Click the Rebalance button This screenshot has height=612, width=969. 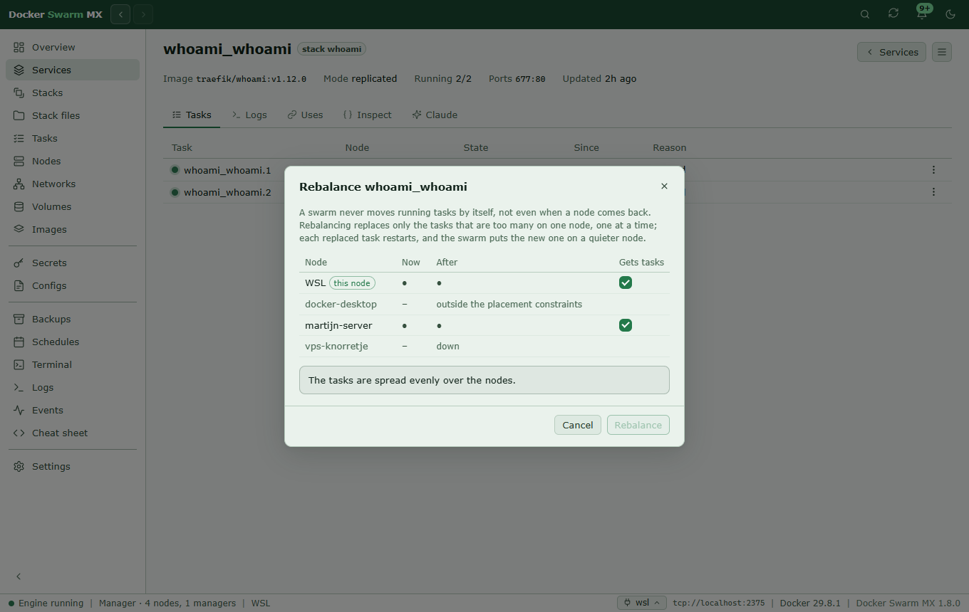point(638,425)
